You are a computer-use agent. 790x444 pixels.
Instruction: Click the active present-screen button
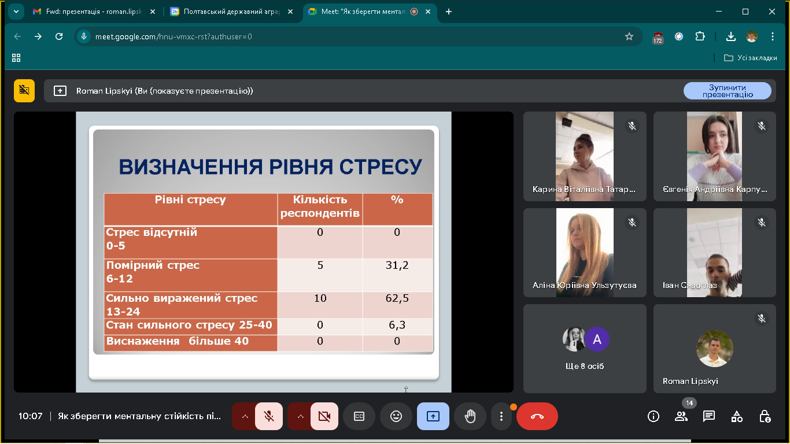tap(433, 416)
